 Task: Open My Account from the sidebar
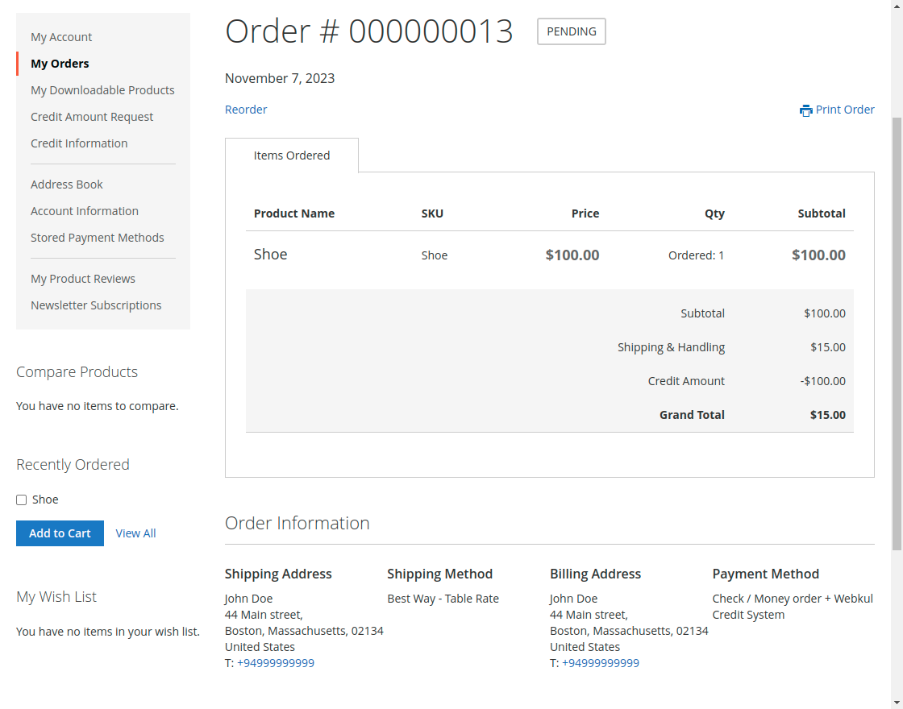[x=60, y=36]
